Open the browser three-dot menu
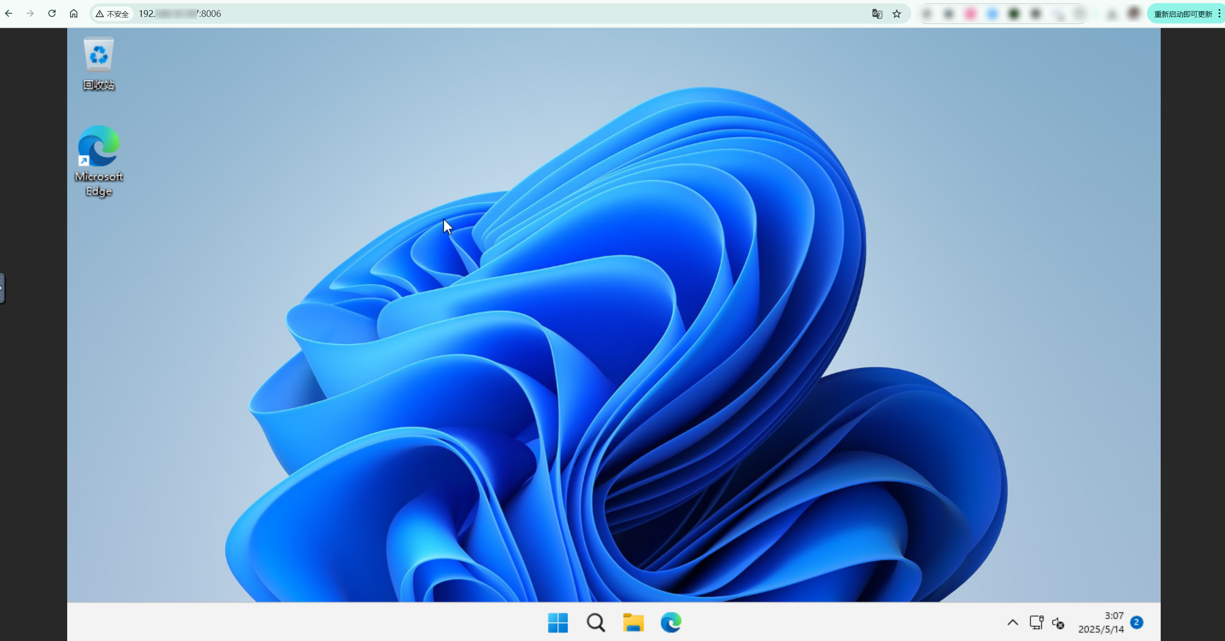Image resolution: width=1225 pixels, height=641 pixels. pyautogui.click(x=1219, y=14)
